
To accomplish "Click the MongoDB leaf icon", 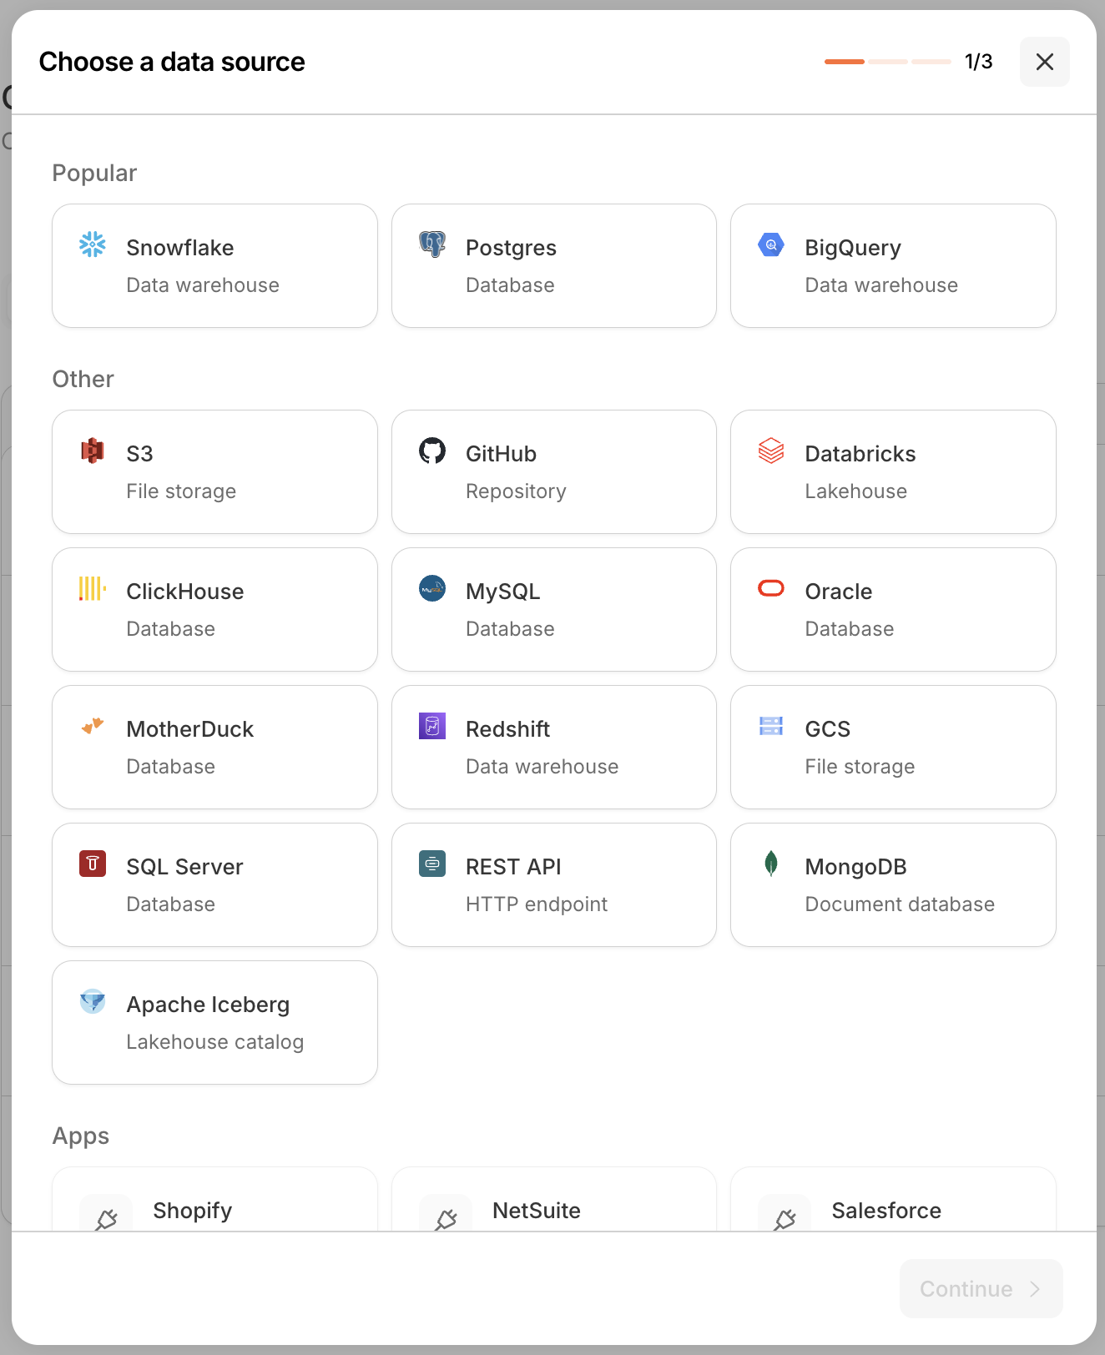I will click(771, 864).
